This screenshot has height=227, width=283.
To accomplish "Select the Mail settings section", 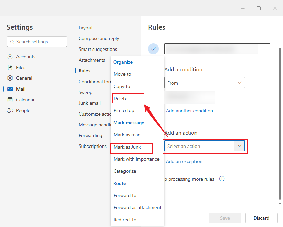I will (x=21, y=89).
